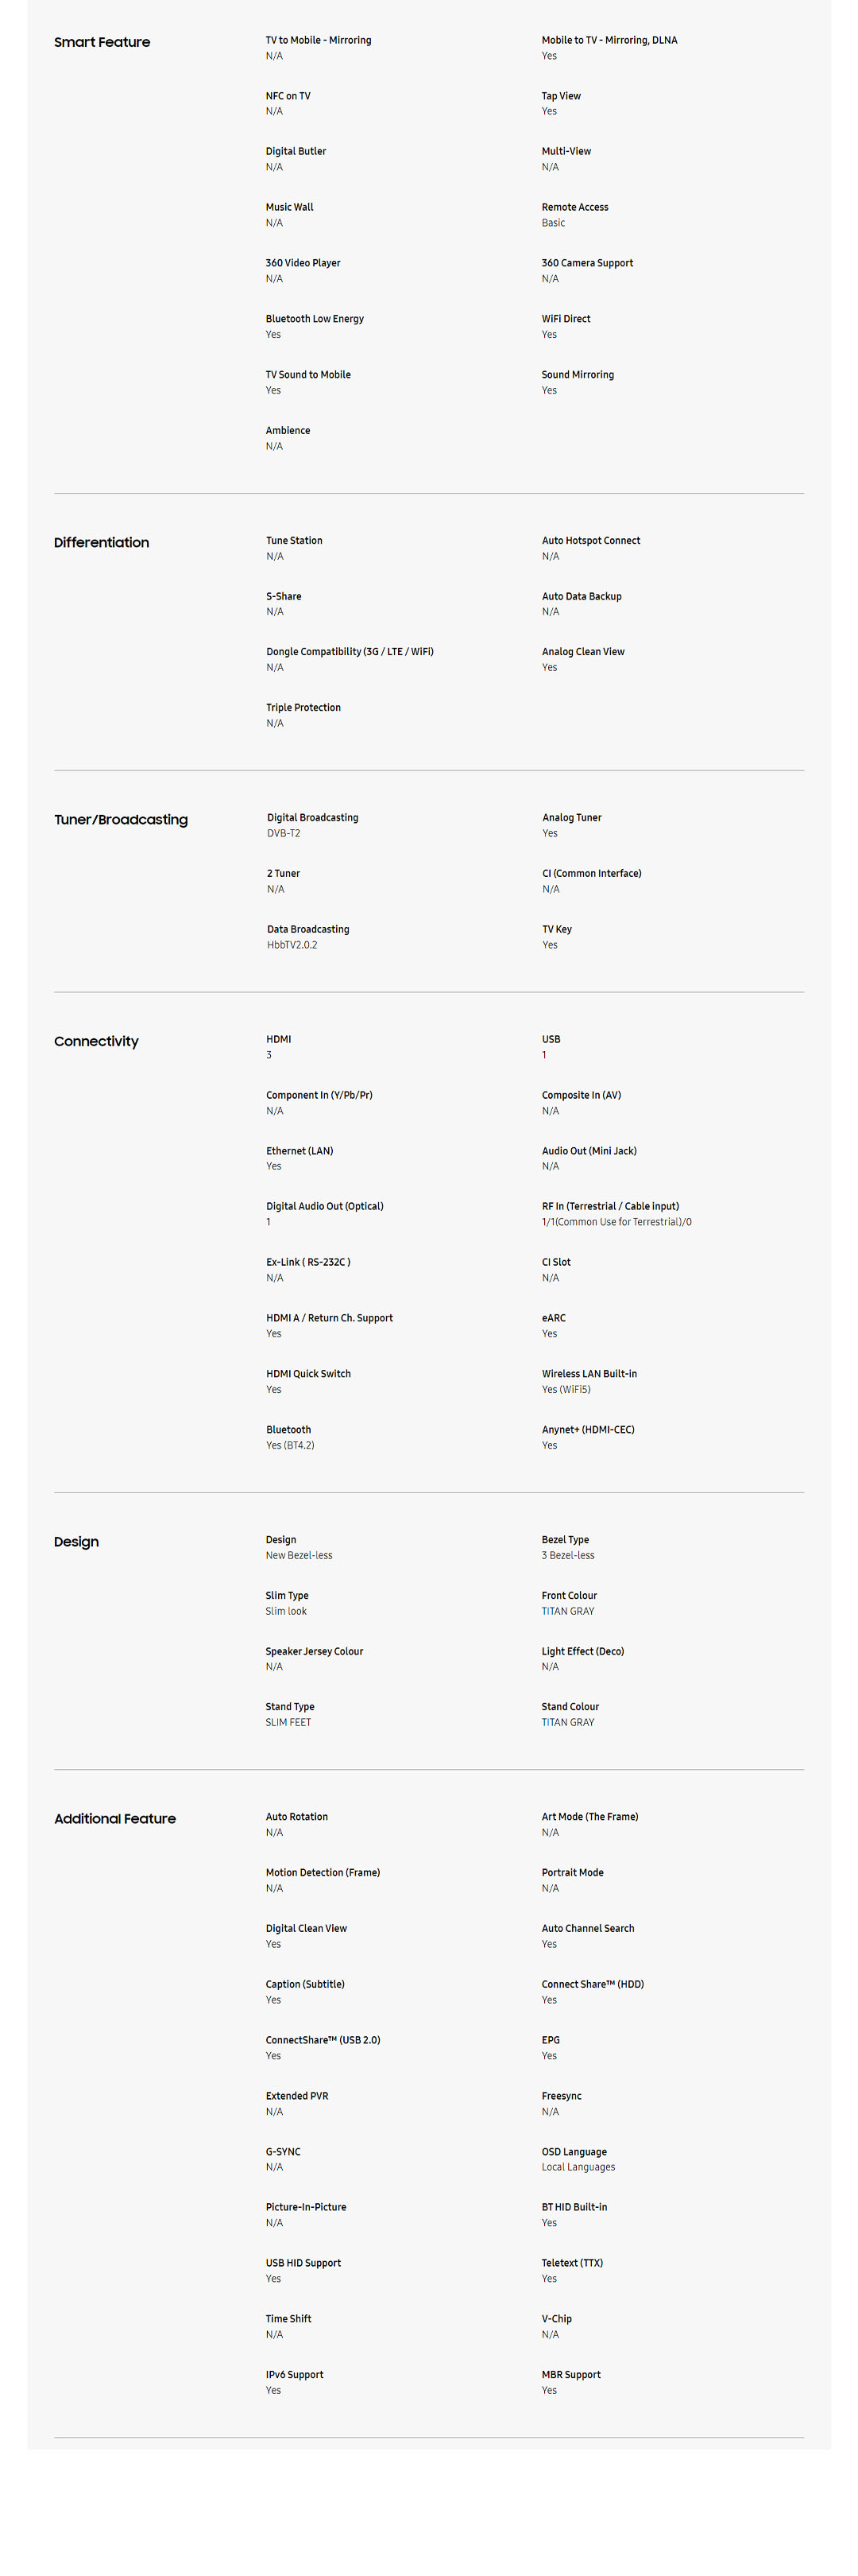Click the 'Yes (WiFi5)' wireless LAN value
The image size is (858, 2576).
click(566, 1389)
